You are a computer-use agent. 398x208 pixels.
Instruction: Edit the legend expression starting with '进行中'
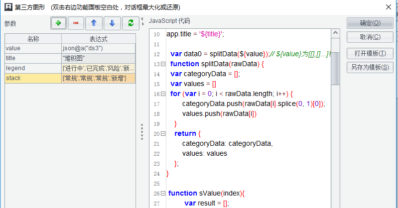pos(99,68)
